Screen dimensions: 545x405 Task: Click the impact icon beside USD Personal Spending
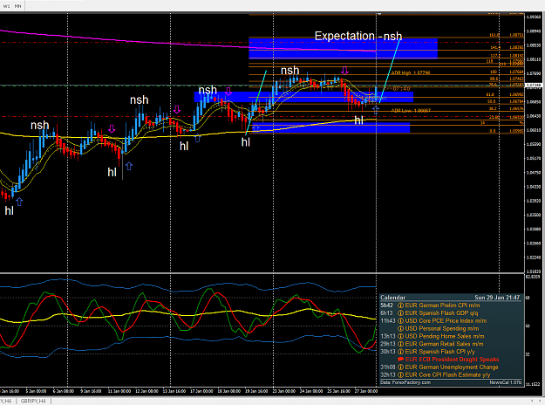[x=400, y=328]
